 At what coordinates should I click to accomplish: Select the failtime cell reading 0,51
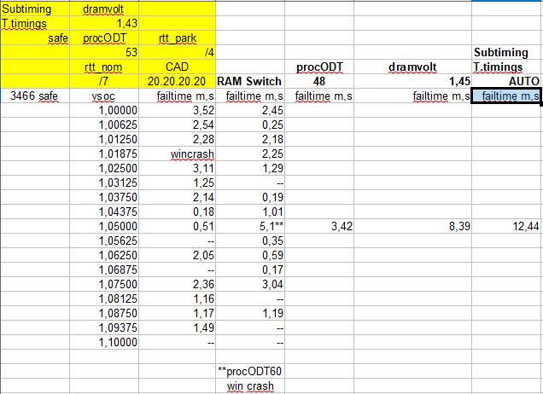click(x=178, y=227)
